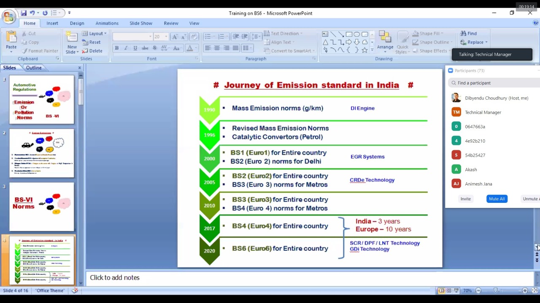540x303 pixels.
Task: Align text right
Action: pyautogui.click(x=226, y=48)
